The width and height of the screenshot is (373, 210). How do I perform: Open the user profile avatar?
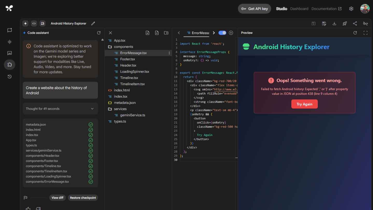(365, 9)
